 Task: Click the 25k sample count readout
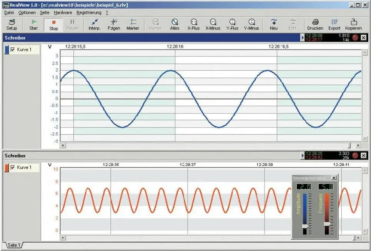(x=346, y=157)
